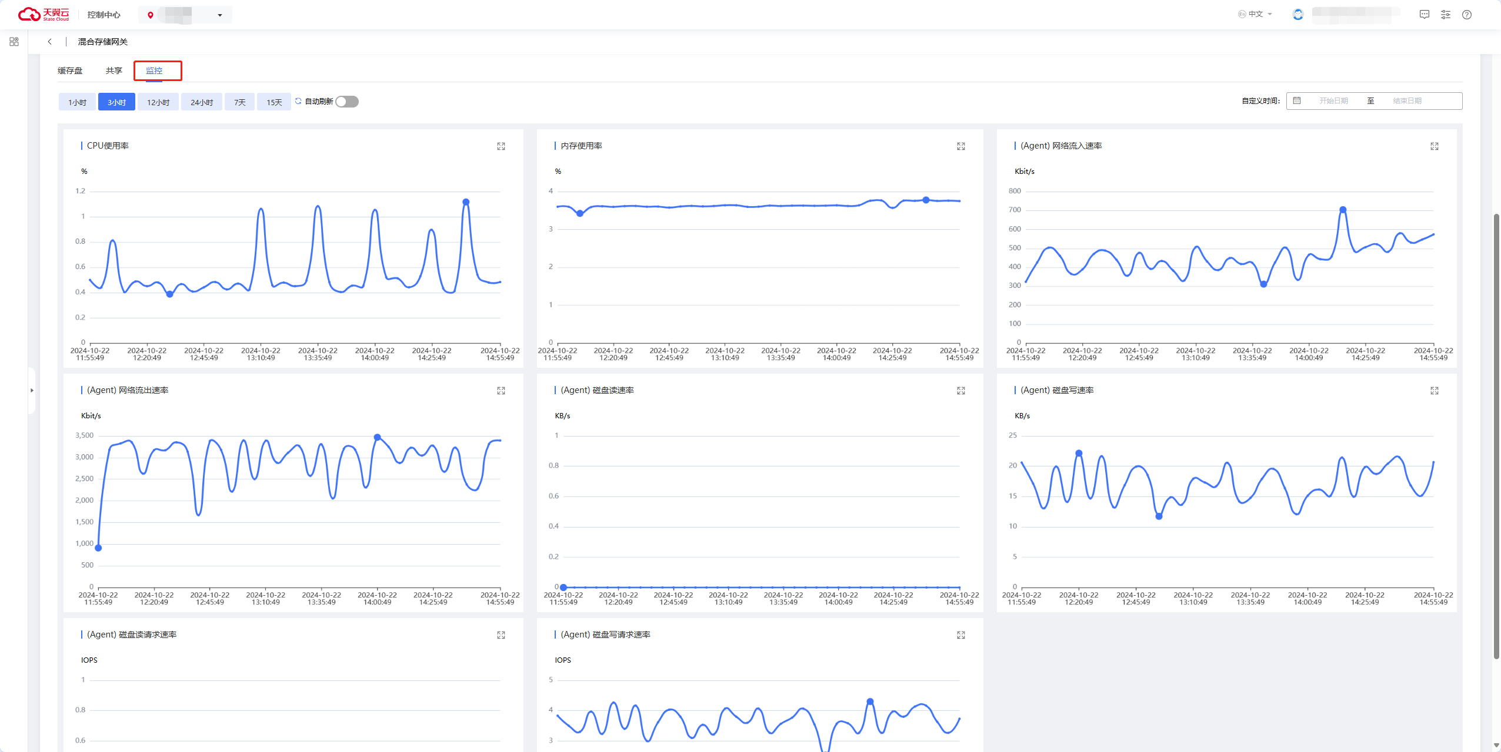Click the (Agent) 网络流入速率 chart title
The image size is (1501, 752).
coord(1061,146)
